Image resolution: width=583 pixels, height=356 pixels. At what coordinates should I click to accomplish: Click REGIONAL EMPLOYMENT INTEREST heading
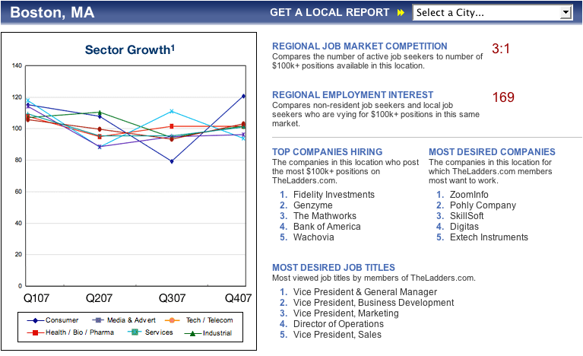[x=353, y=95]
